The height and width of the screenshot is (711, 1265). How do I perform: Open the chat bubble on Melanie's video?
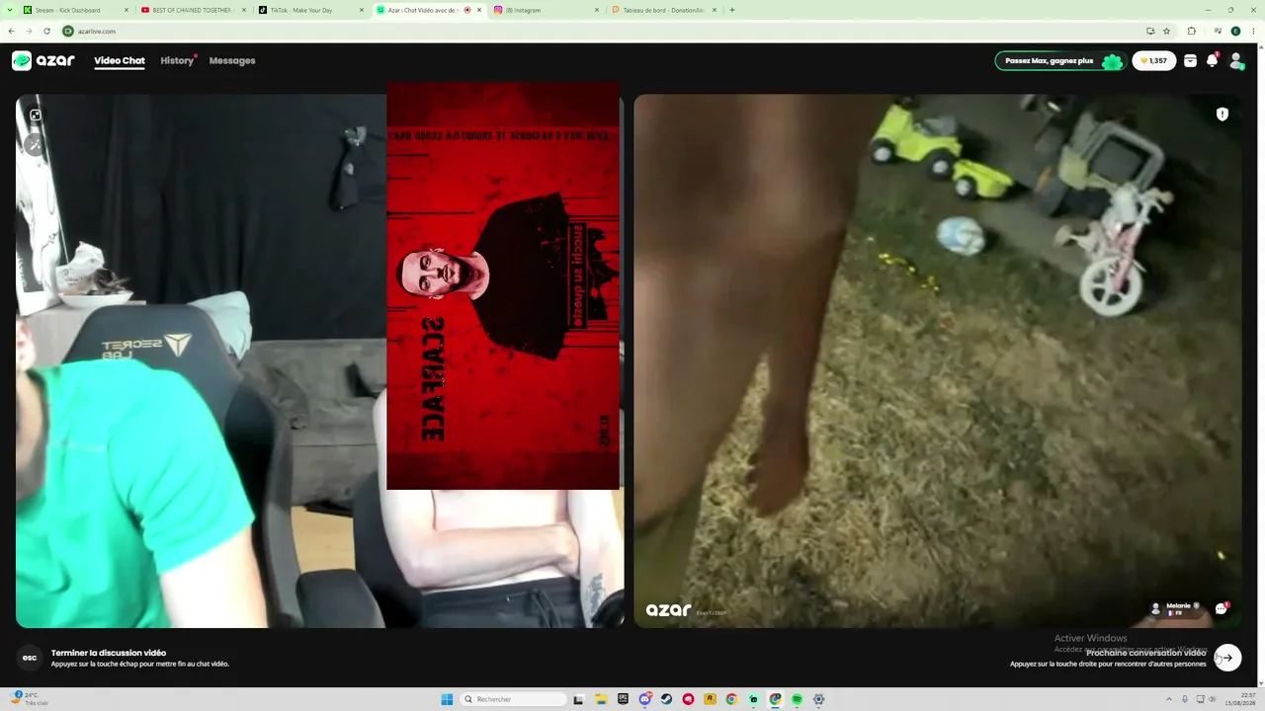(x=1221, y=608)
